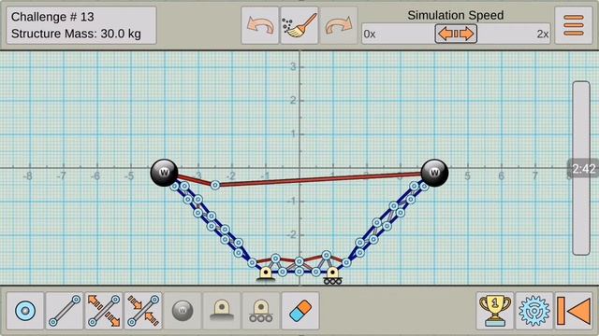The height and width of the screenshot is (336, 599).
Task: Select the weight ball tool in the toolbar
Action: click(x=183, y=311)
